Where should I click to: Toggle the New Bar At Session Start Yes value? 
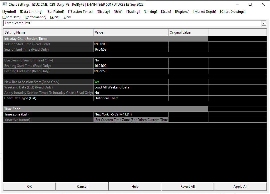coord(131,82)
